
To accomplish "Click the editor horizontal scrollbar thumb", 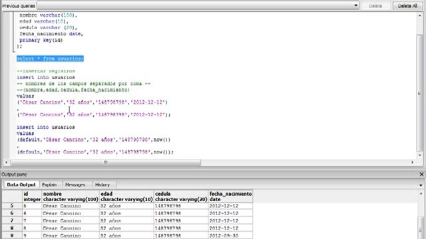I will 105,162.
